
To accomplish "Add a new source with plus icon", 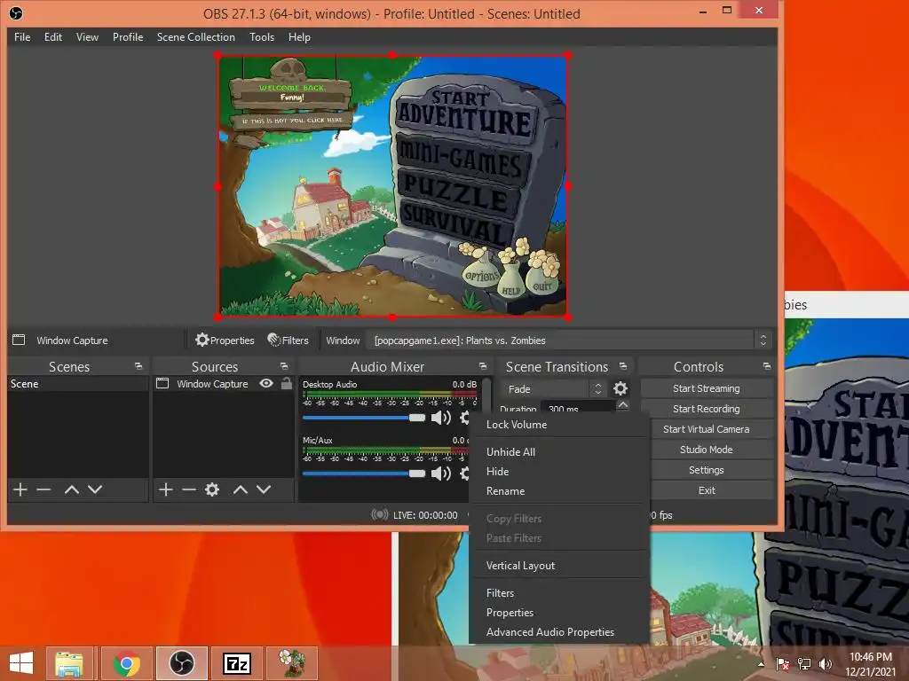I will (166, 489).
